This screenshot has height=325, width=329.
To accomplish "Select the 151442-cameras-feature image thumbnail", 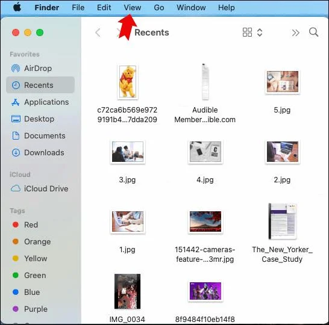I will click(x=205, y=221).
